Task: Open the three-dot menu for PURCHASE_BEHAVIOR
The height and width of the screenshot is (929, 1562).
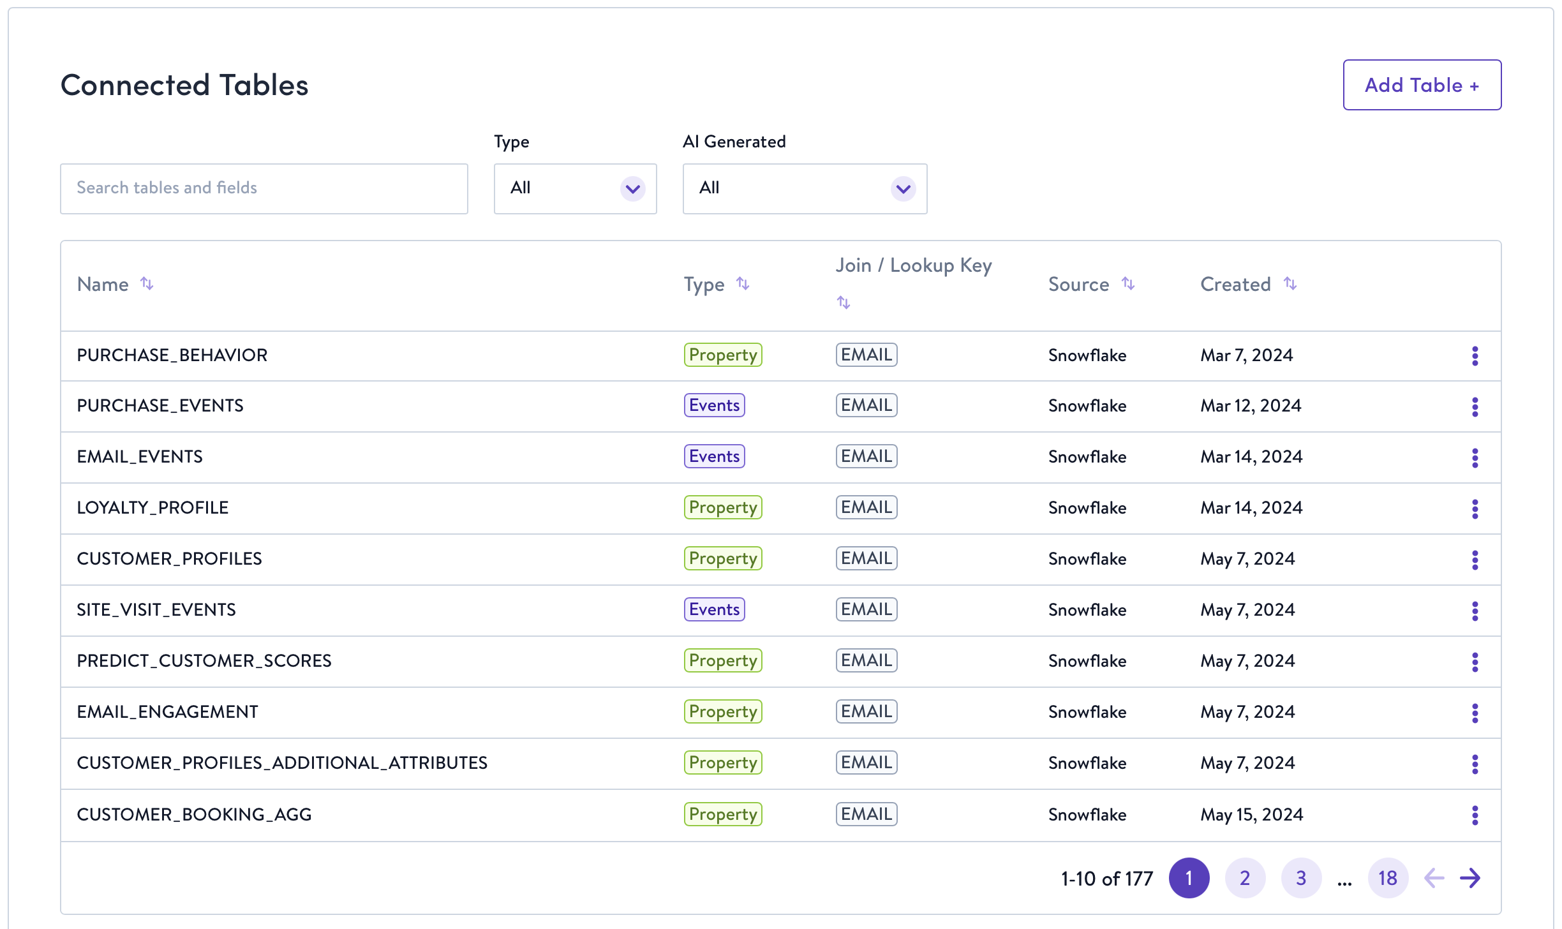Action: [x=1475, y=355]
